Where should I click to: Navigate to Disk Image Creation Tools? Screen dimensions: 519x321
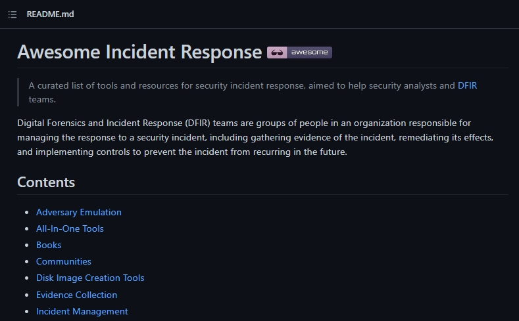tap(90, 278)
